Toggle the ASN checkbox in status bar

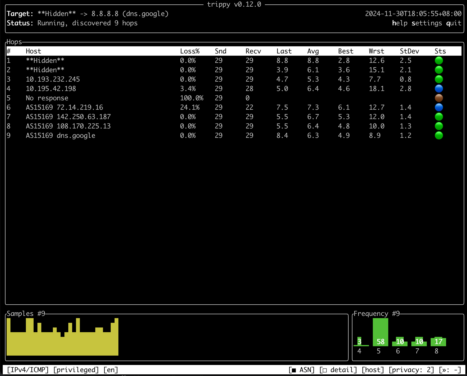coord(302,370)
